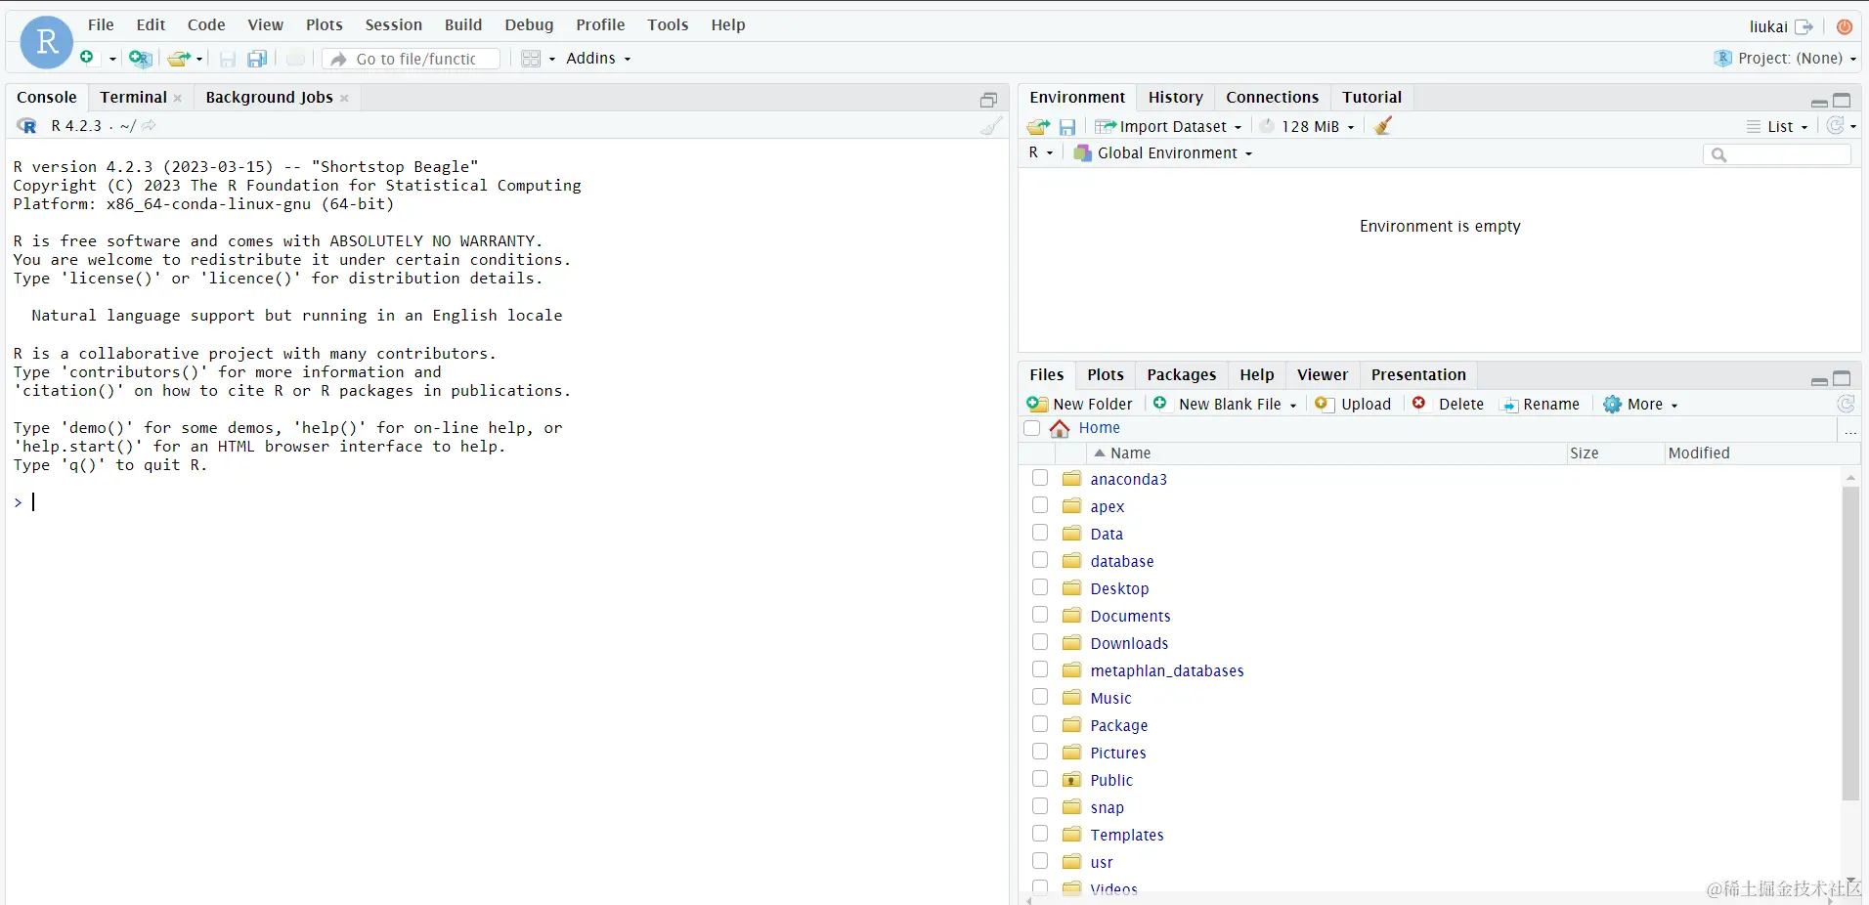Click the orange quit session power icon

1845,27
